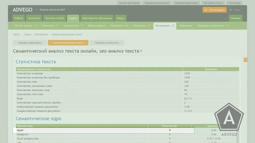Click the orange Регистрация button
This screenshot has width=255, height=143.
[x=214, y=10]
